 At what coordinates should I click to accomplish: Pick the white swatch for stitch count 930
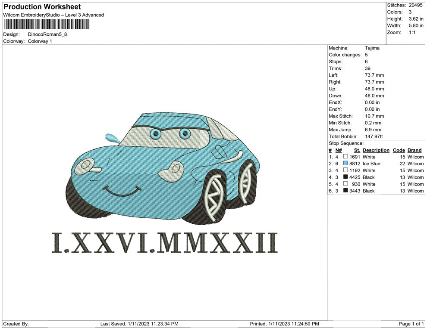[x=345, y=184]
